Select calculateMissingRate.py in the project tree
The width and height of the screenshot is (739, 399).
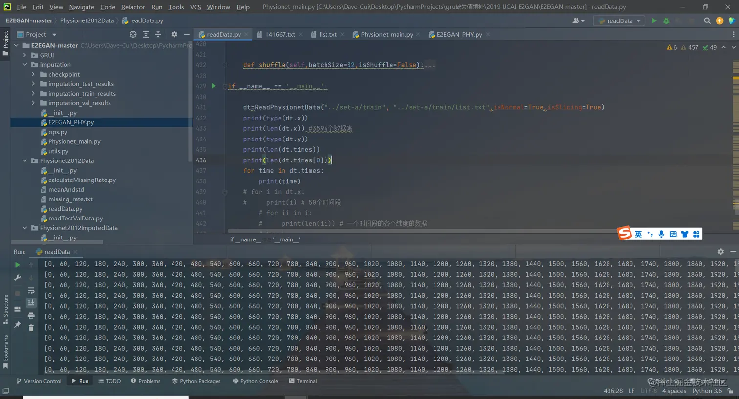82,180
